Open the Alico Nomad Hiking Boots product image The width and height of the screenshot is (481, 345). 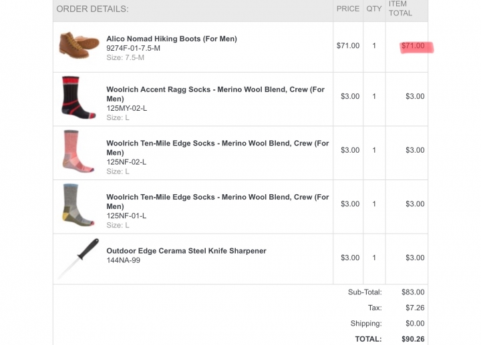(79, 45)
